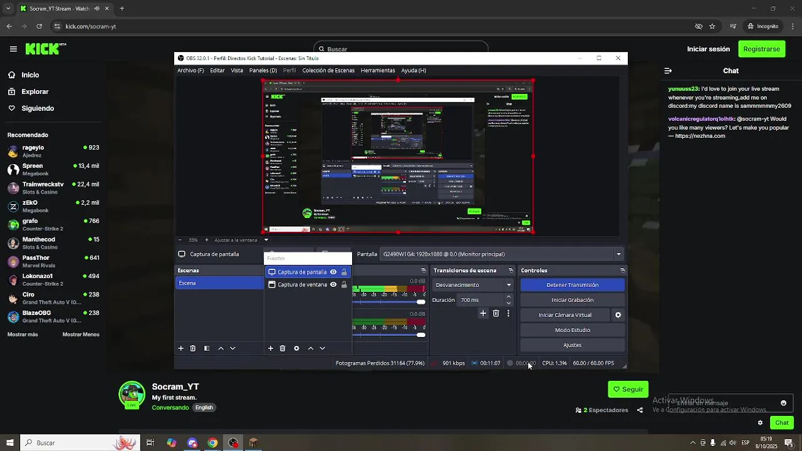Delete selected scene in Escenas panel
Image resolution: width=802 pixels, height=451 pixels.
tap(193, 348)
